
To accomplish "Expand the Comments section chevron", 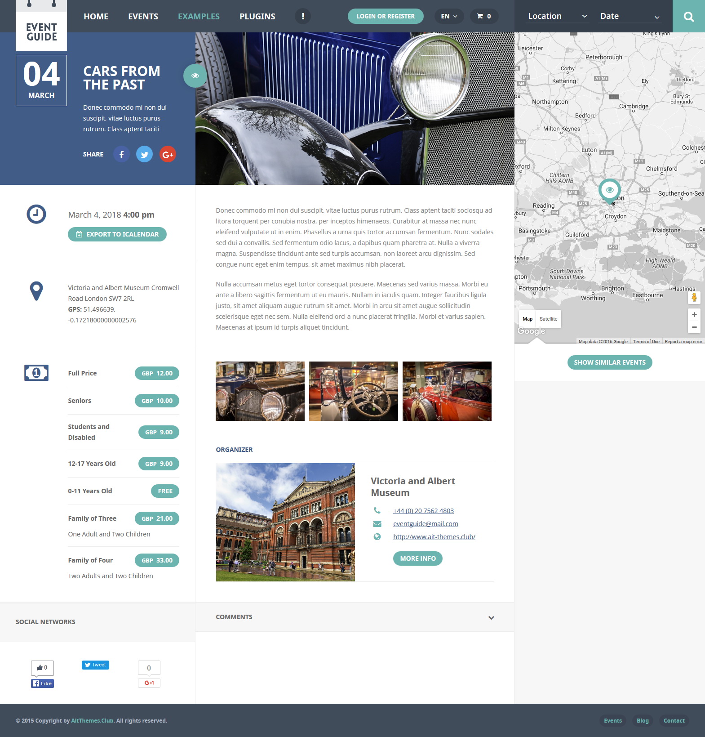I will click(x=491, y=617).
